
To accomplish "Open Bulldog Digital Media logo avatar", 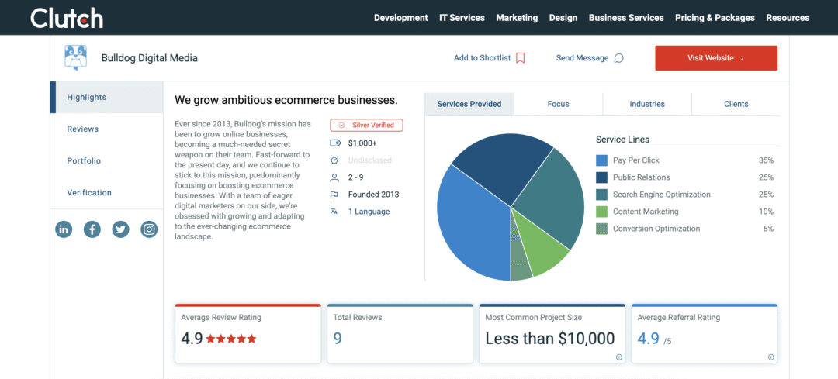I will pos(76,57).
